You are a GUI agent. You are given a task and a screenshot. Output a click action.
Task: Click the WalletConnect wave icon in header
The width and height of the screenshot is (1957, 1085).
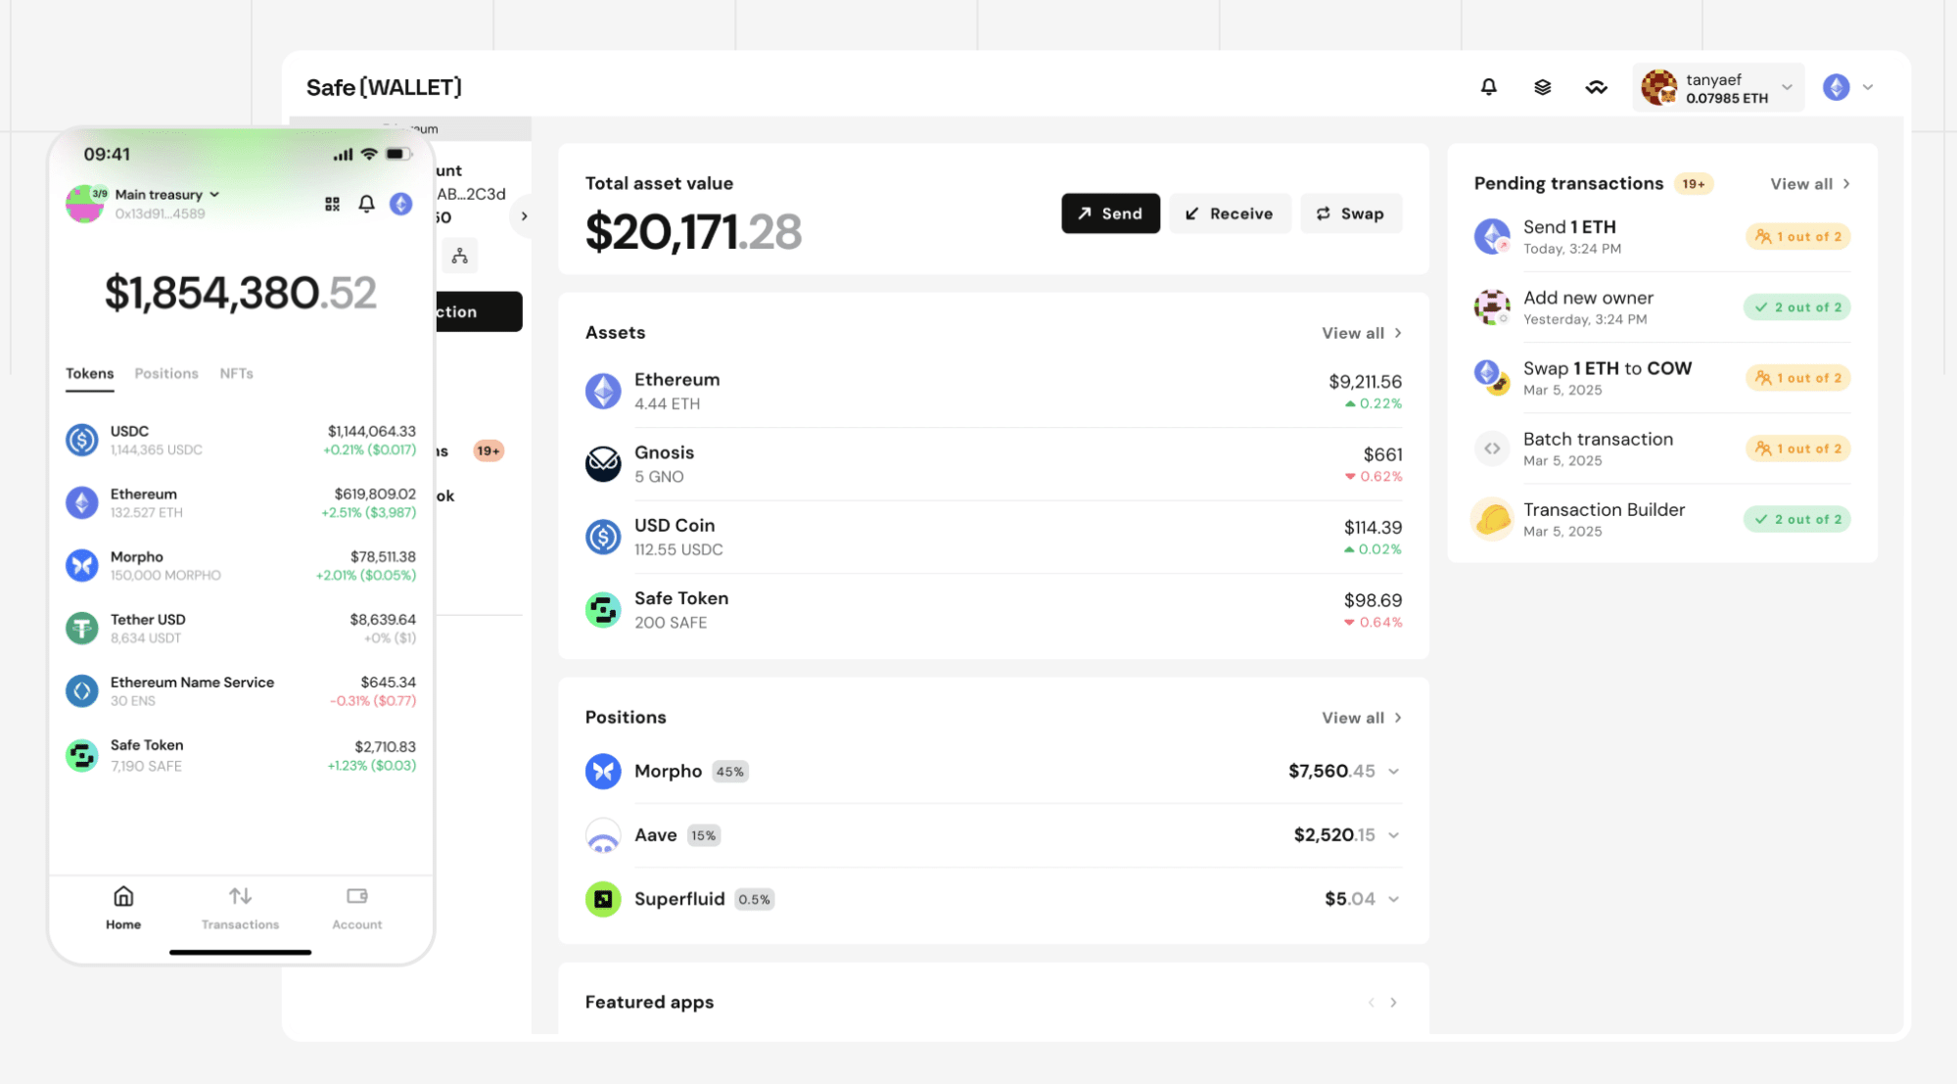click(1596, 87)
